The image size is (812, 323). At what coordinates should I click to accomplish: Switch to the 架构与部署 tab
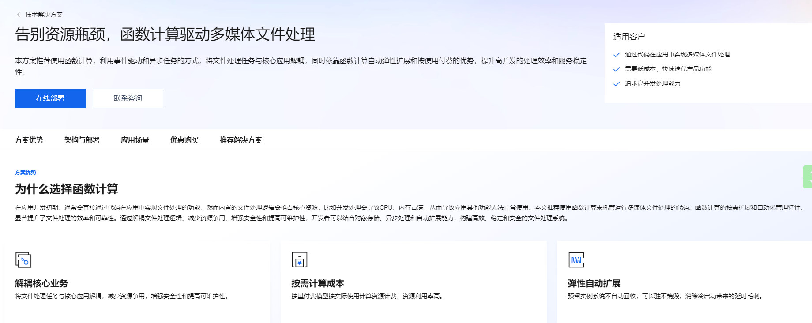tap(82, 140)
